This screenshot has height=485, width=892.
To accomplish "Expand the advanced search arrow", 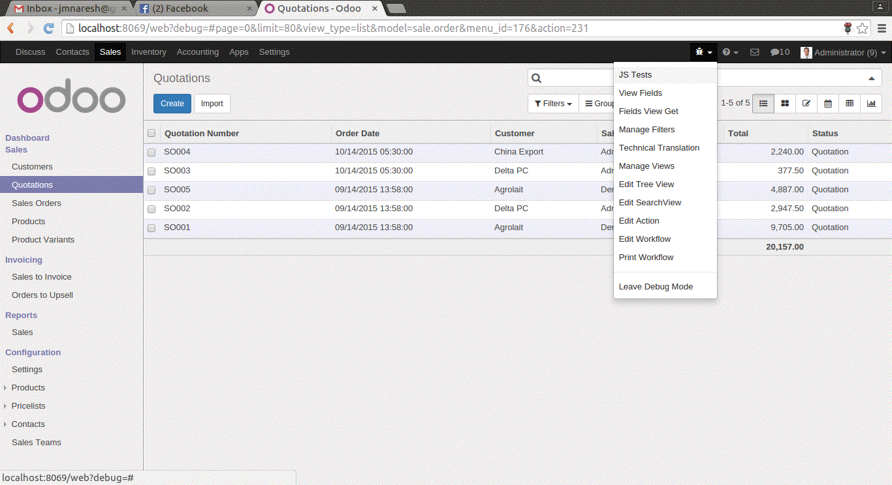I will 871,78.
